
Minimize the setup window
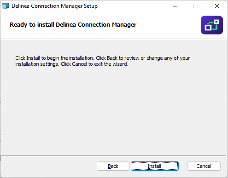click(x=175, y=6)
